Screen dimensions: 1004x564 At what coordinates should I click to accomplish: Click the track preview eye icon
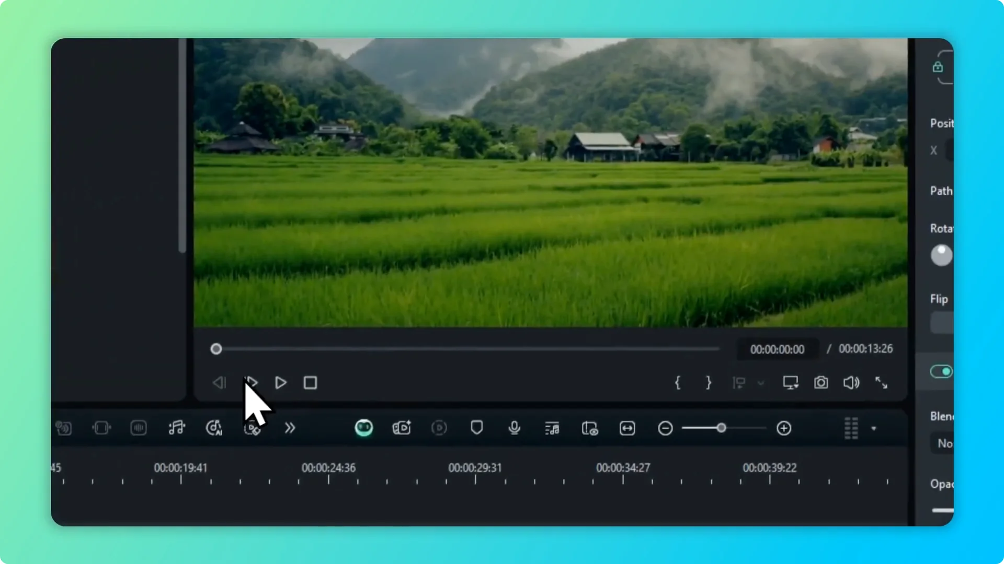click(x=590, y=429)
